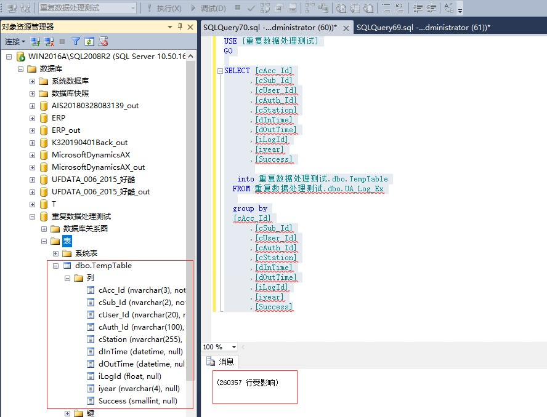Screen dimensions: 547x417
Task: Open the Query Options icon
Action: [x=279, y=7]
